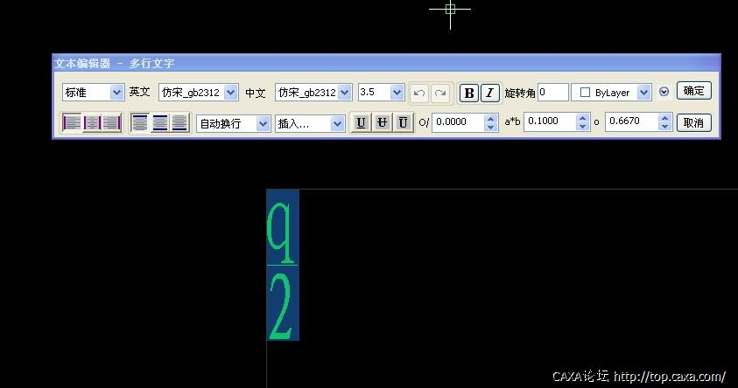Open the 中文 font dropdown
The image size is (738, 388).
coord(345,93)
